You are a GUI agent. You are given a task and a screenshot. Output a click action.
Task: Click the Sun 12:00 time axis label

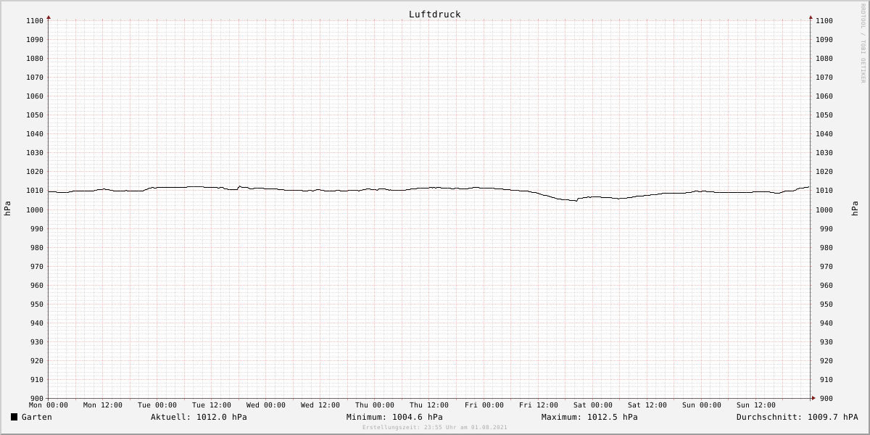756,405
